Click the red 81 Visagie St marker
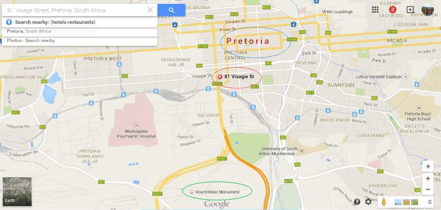 (220, 76)
